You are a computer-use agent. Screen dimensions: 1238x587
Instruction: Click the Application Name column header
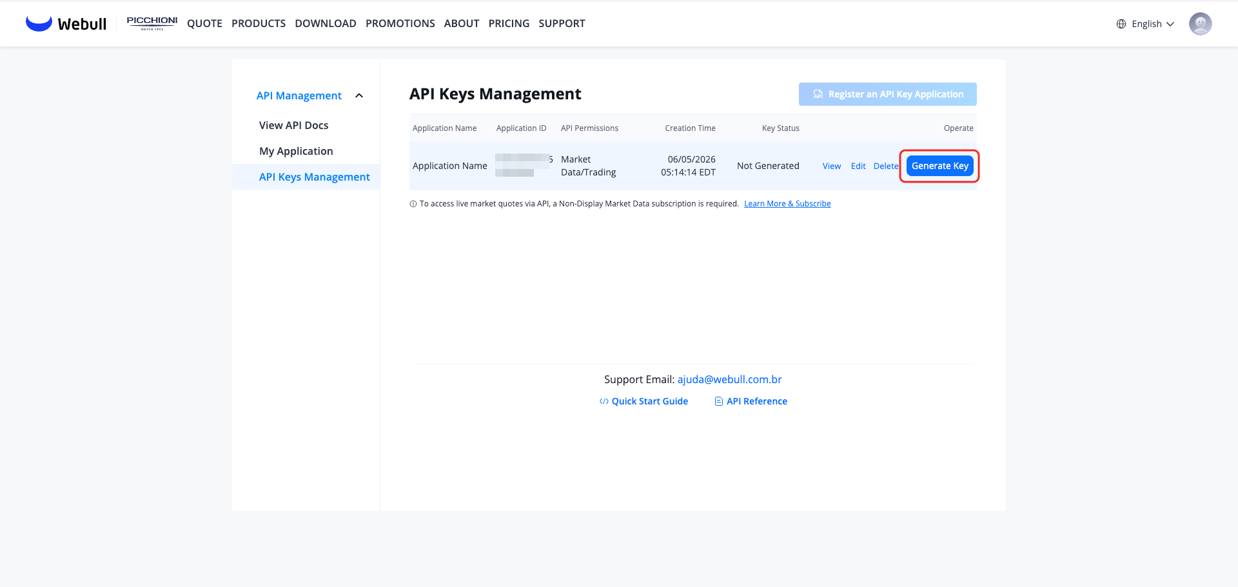445,128
